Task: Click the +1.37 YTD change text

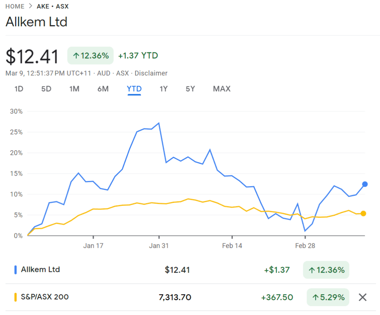Action: point(138,56)
